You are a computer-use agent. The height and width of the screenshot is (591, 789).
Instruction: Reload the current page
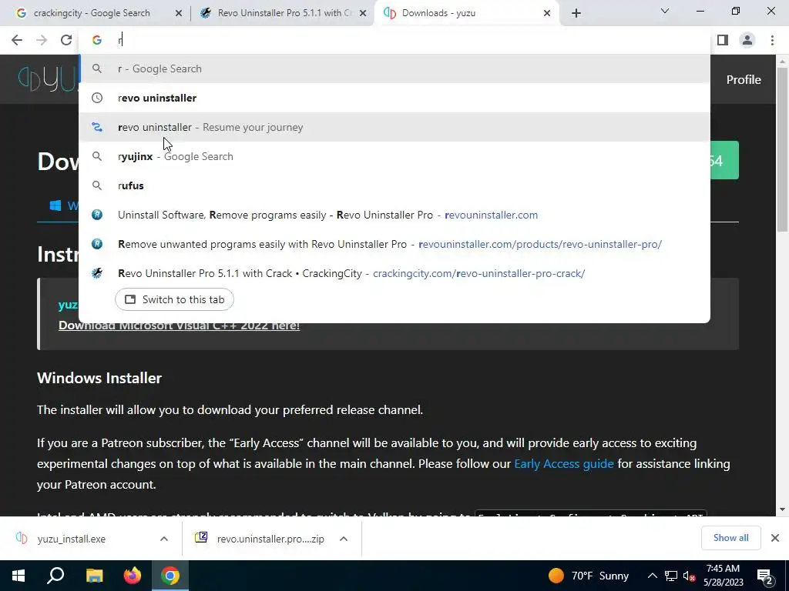pyautogui.click(x=66, y=40)
